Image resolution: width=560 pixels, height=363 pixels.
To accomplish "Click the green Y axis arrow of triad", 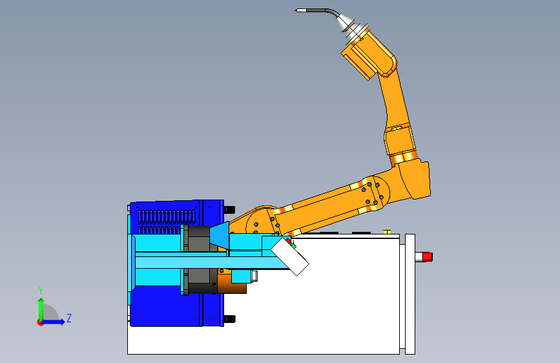I will pos(41,309).
